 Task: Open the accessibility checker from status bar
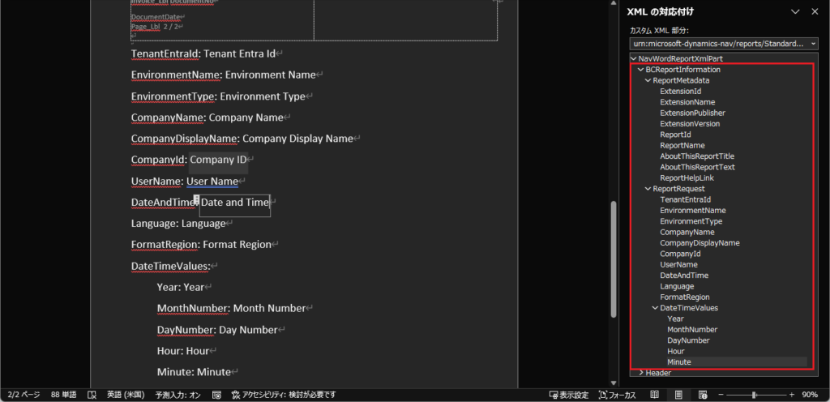point(283,395)
